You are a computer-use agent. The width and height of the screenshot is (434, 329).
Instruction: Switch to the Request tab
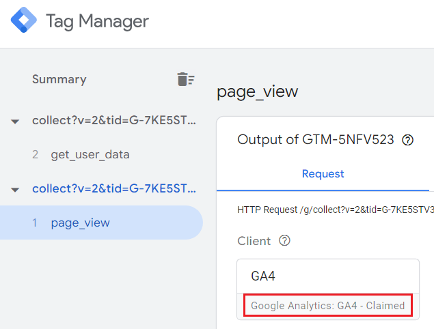tap(323, 174)
